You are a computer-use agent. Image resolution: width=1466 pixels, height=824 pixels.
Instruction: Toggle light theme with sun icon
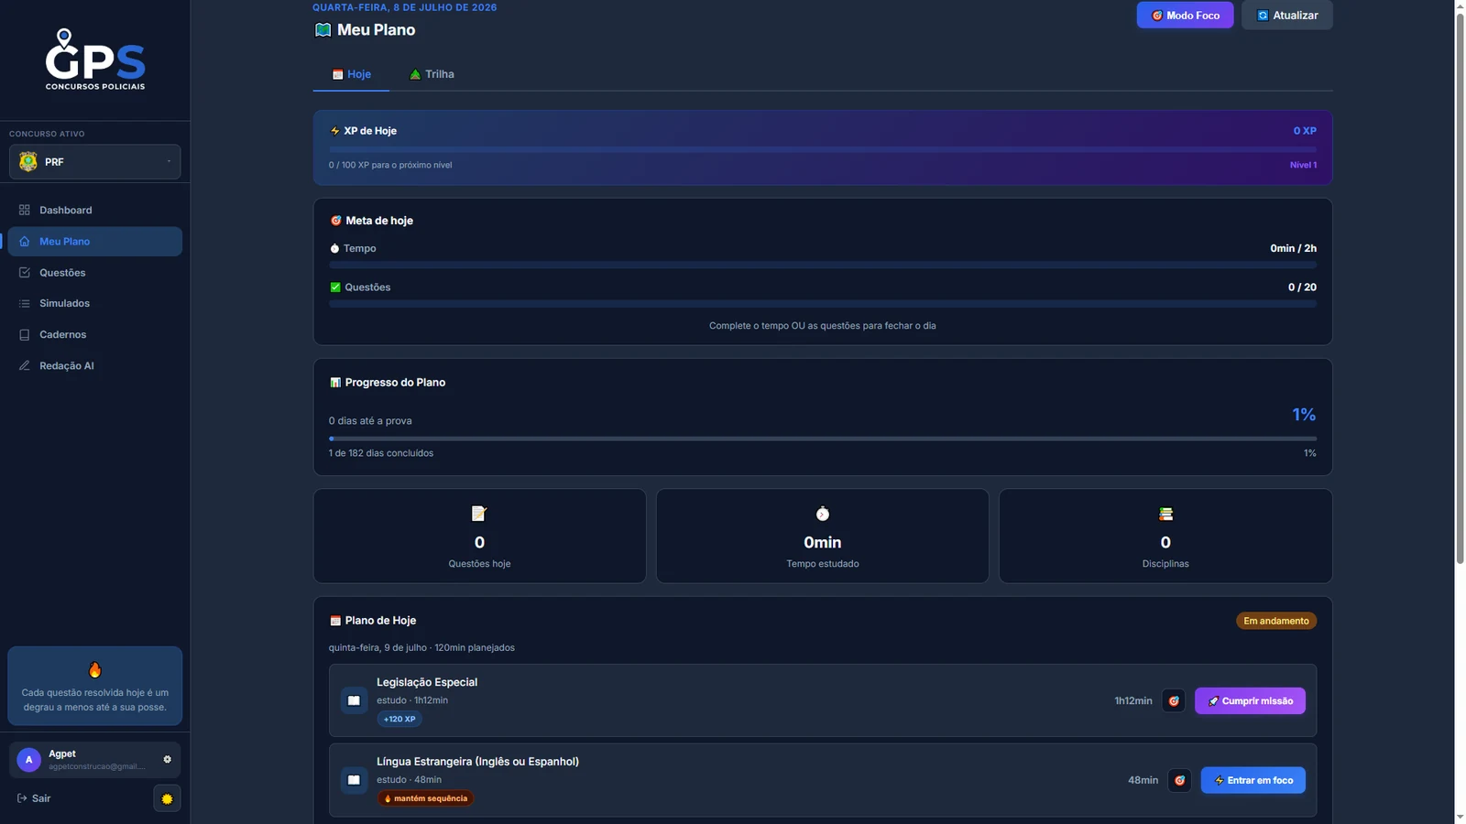coord(167,798)
